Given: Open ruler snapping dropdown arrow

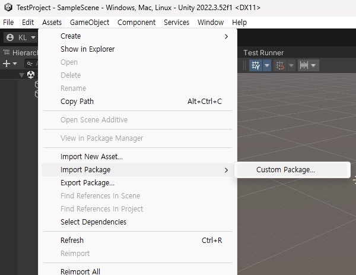Looking at the screenshot, I should [x=313, y=65].
